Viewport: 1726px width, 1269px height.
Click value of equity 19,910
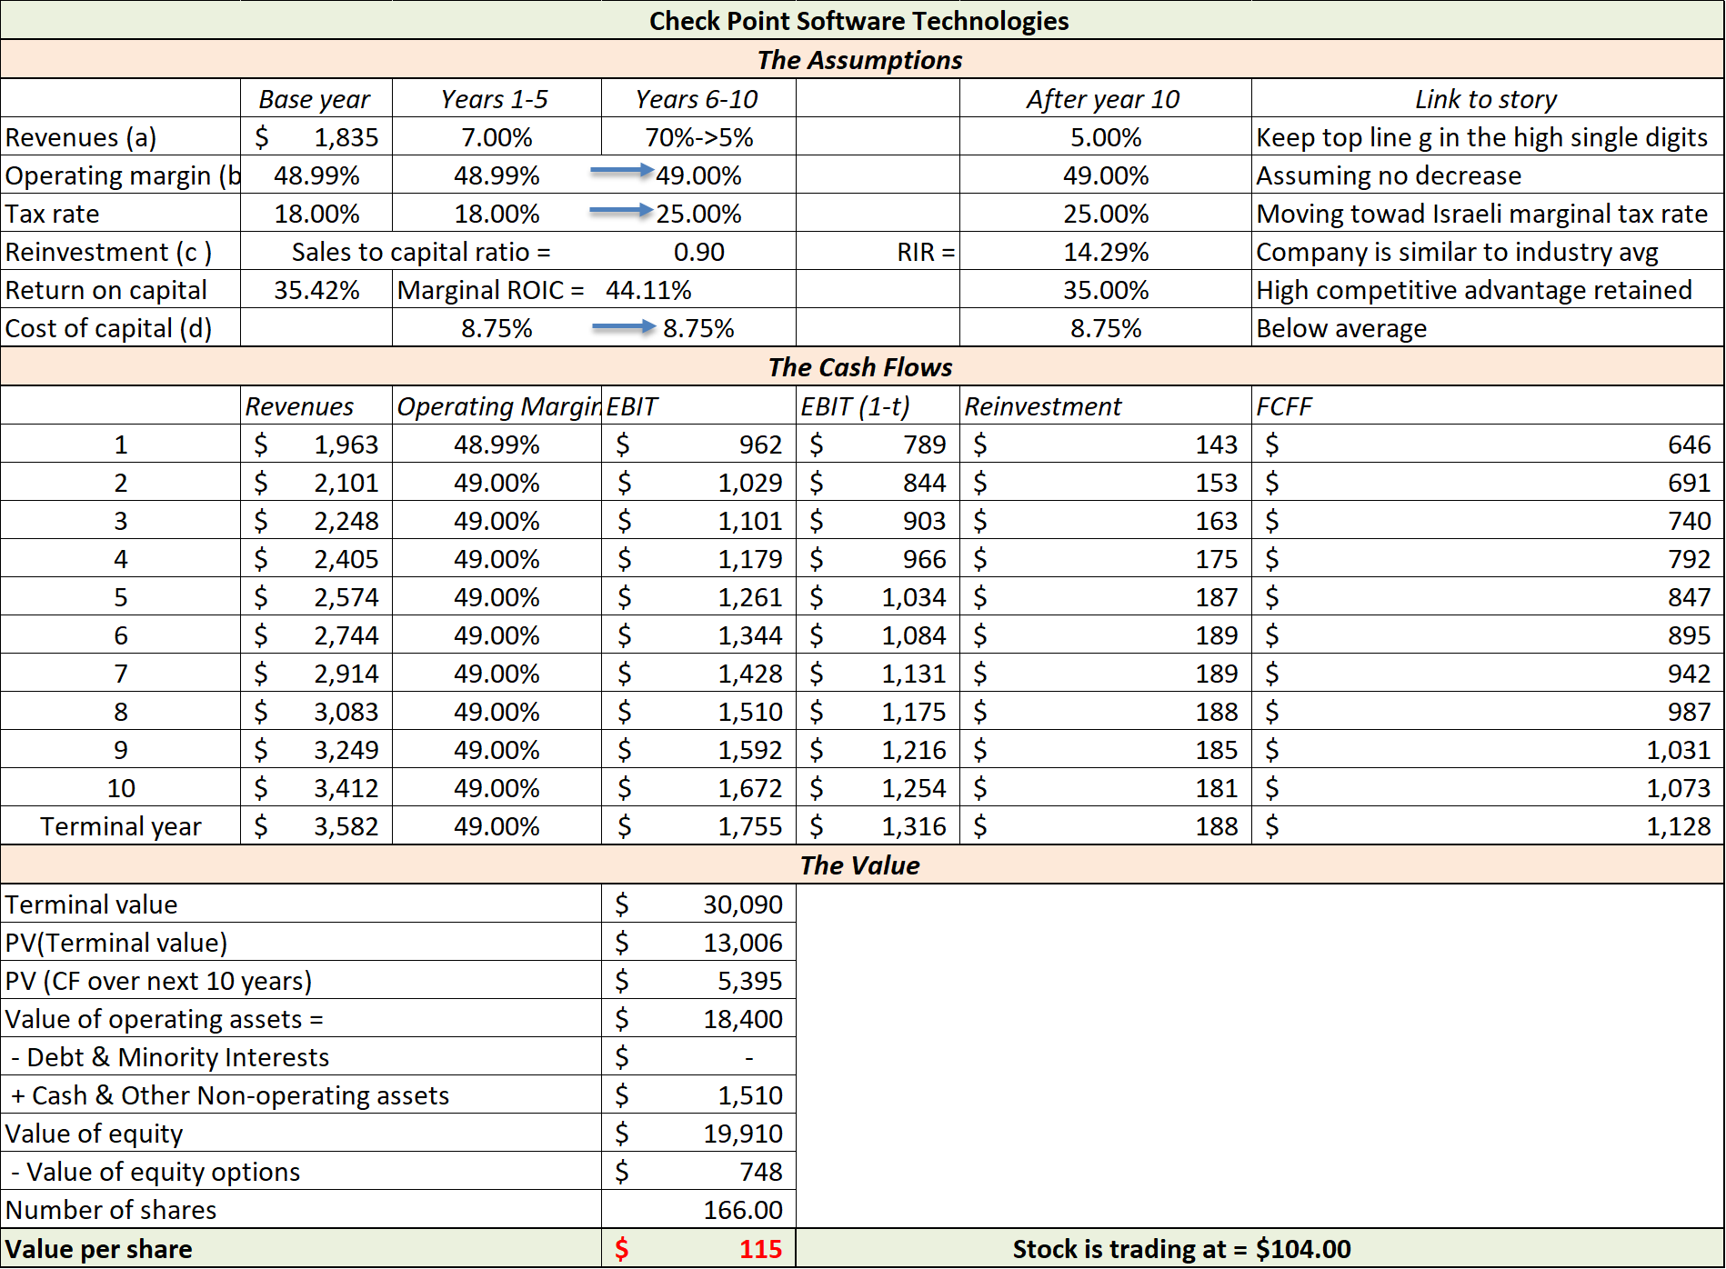click(x=742, y=1134)
